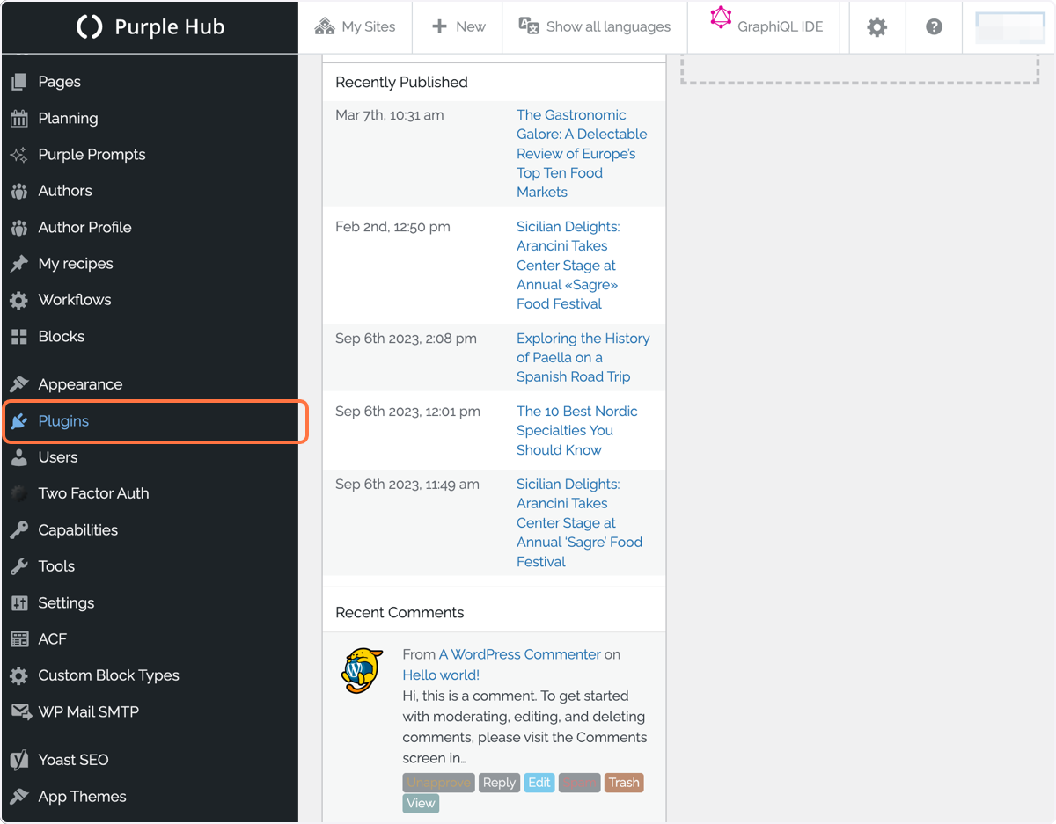Reply to the WordPress Commenter comment

pyautogui.click(x=499, y=783)
